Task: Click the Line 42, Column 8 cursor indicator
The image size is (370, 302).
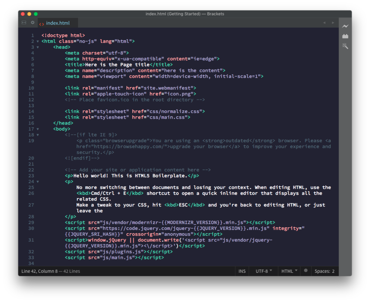Action: (x=39, y=271)
